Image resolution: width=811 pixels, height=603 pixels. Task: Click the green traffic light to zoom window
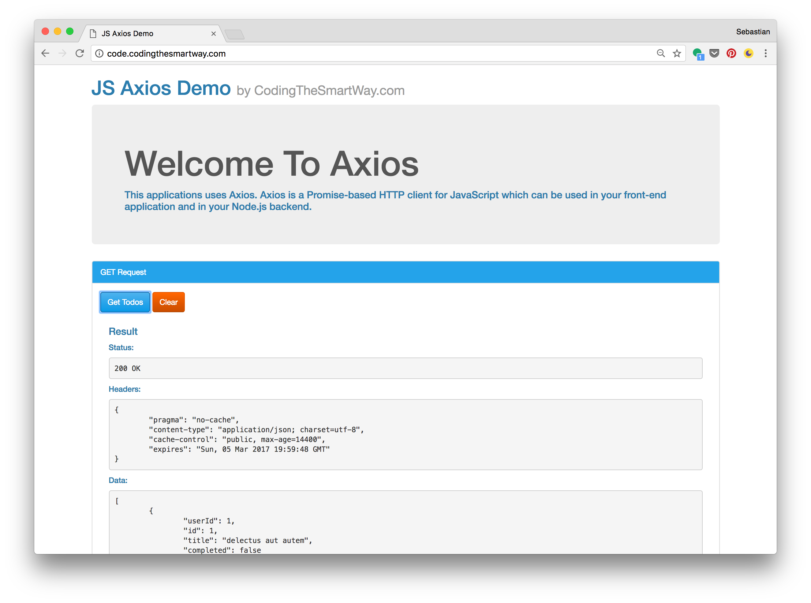[x=70, y=32]
